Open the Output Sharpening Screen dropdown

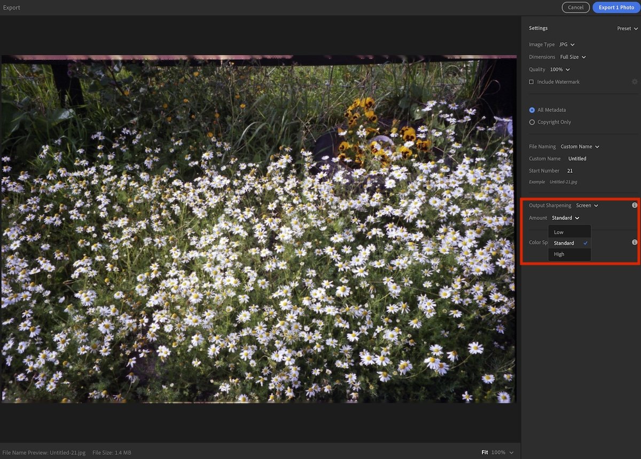[x=586, y=205]
